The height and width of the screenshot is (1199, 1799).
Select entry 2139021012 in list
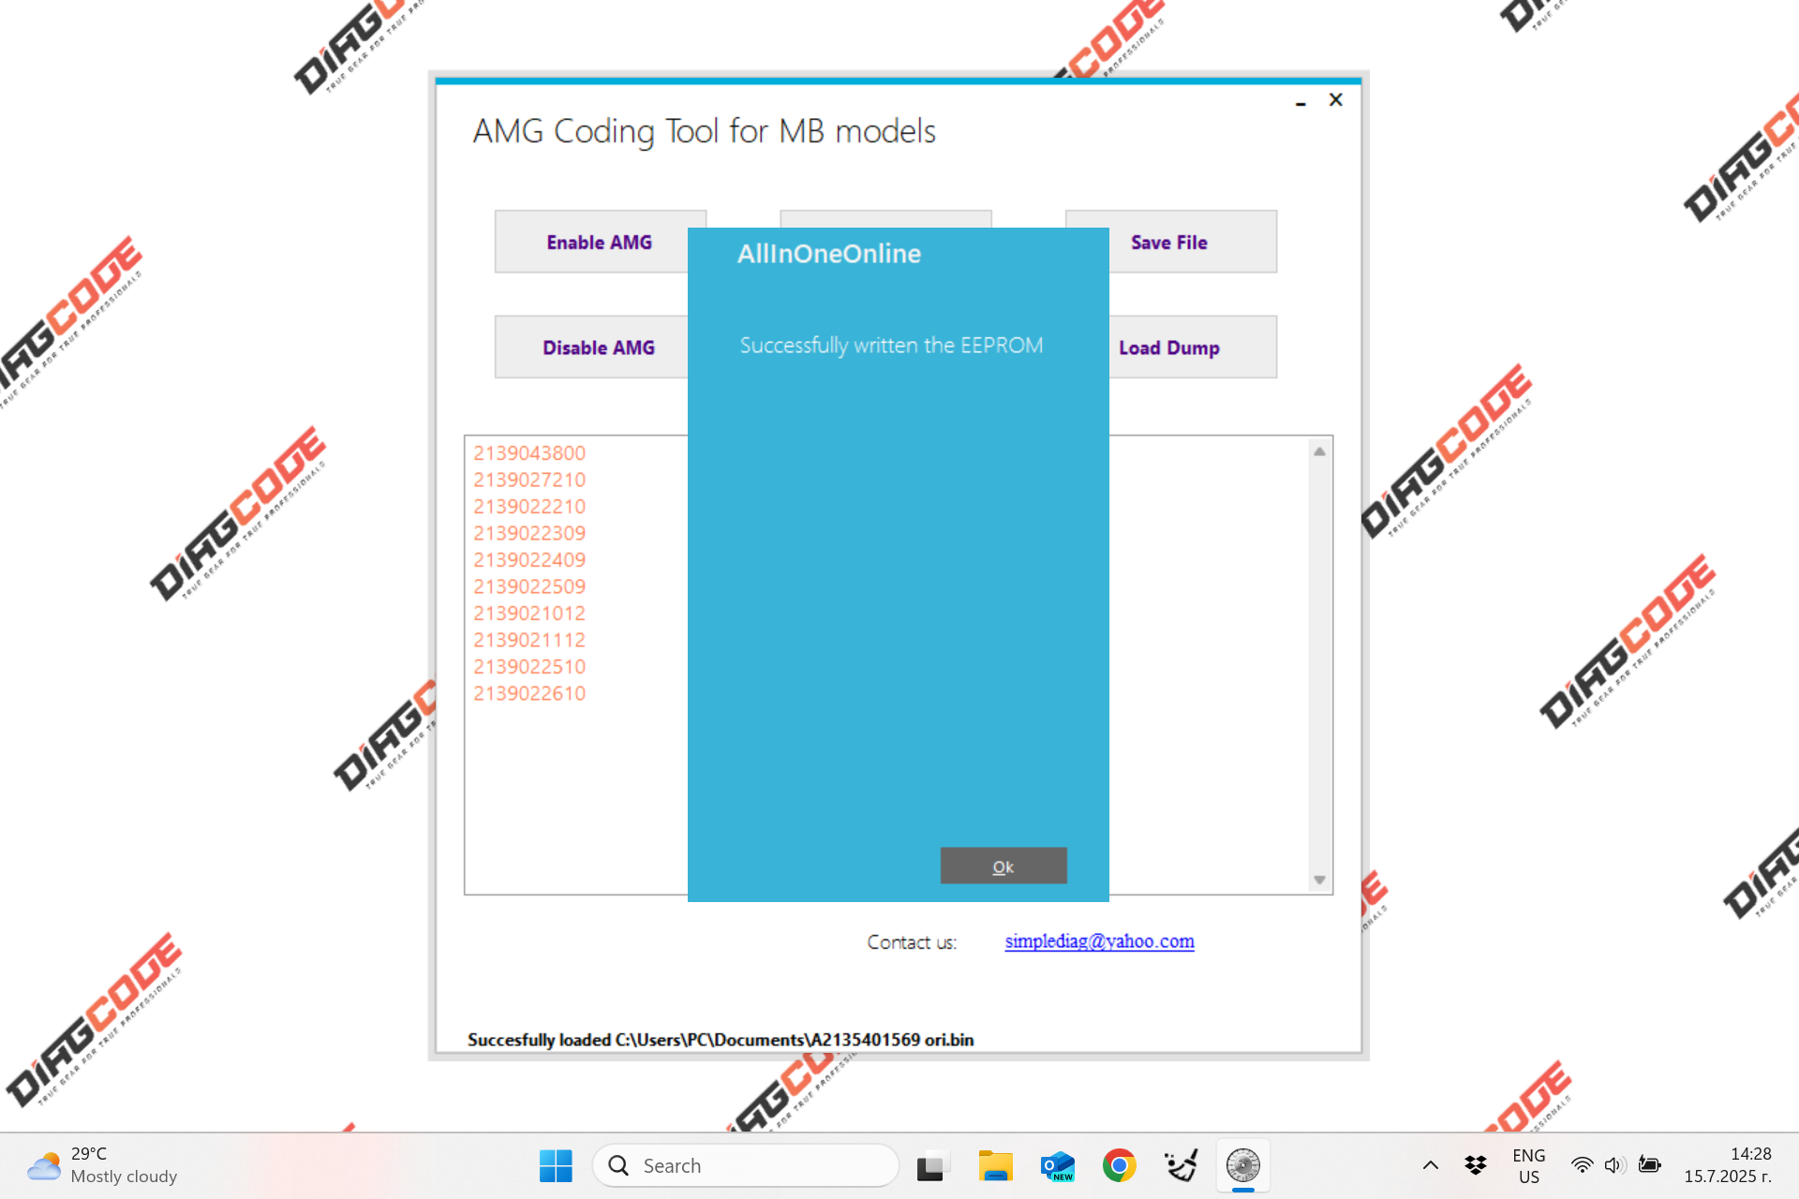tap(529, 614)
